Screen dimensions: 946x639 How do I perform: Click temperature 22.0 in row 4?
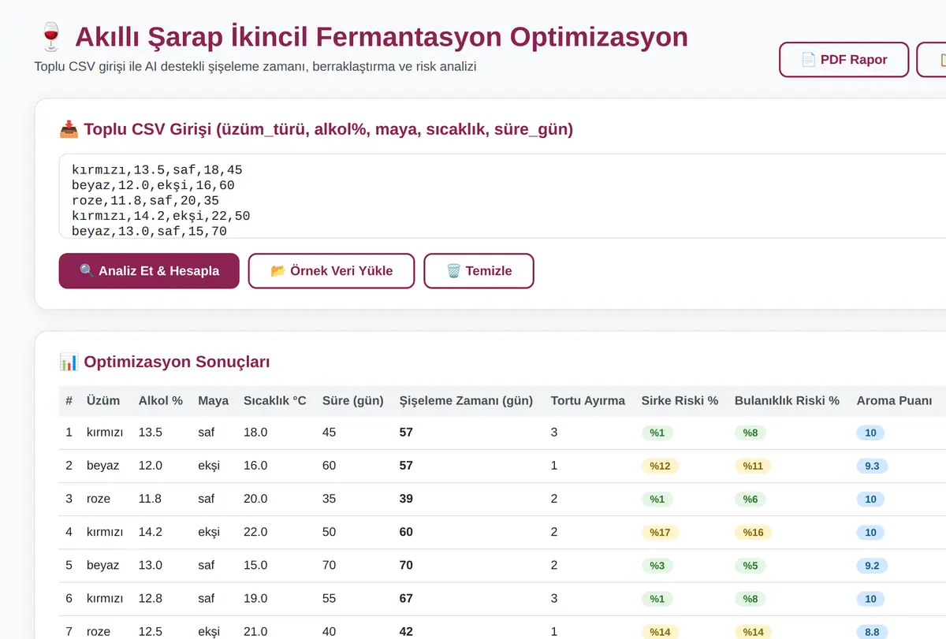click(255, 532)
